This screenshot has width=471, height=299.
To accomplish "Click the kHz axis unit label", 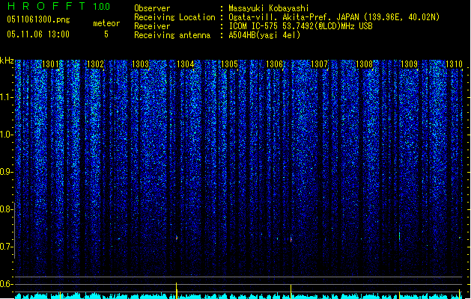I will 7,61.
